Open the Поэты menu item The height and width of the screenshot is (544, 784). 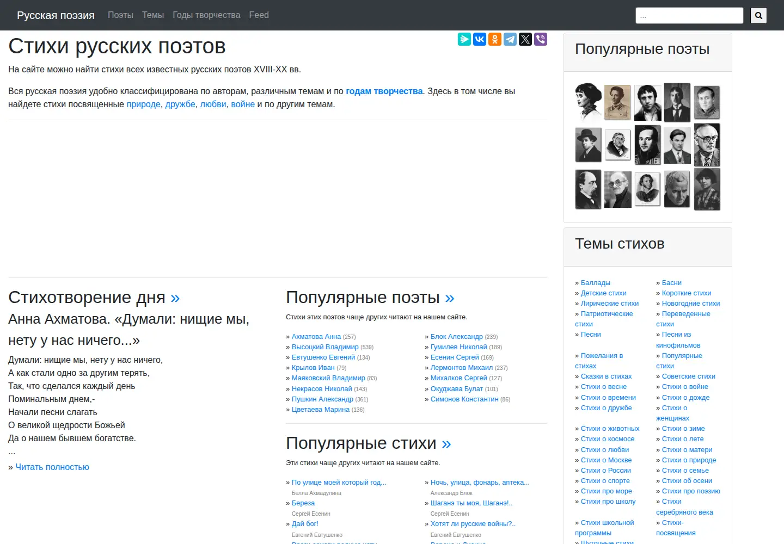tap(120, 15)
